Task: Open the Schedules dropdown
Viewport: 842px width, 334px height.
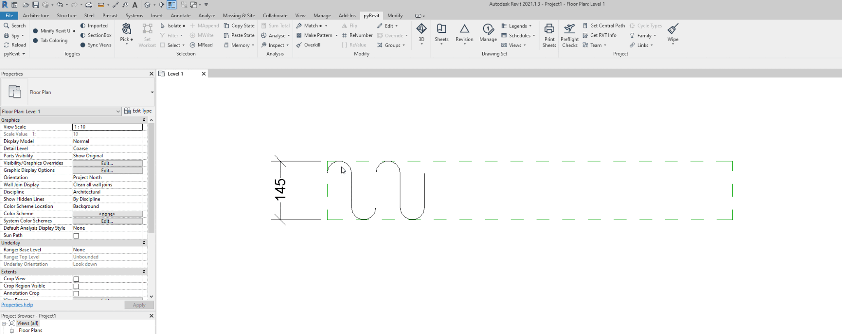Action: 518,35
